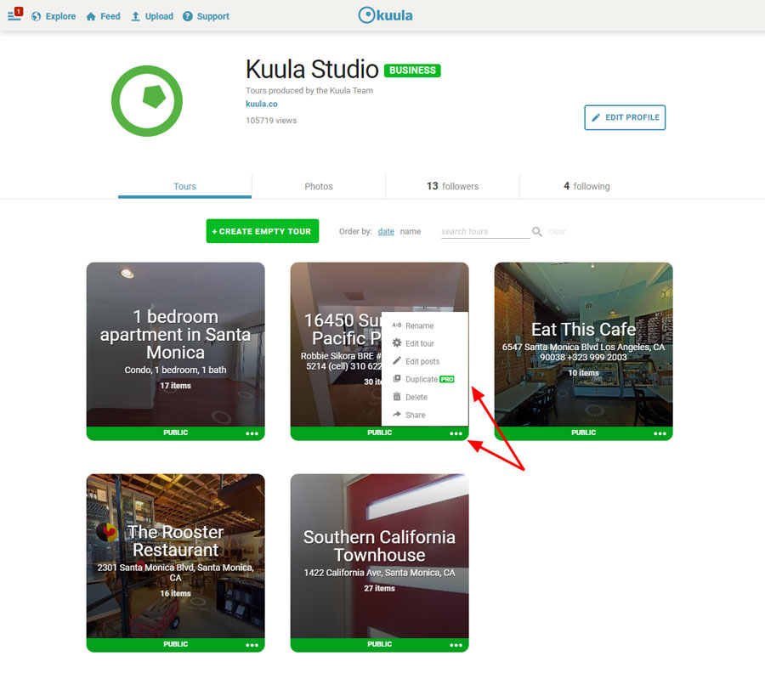The width and height of the screenshot is (765, 673).
Task: Click the Create Empty Tour button
Action: pos(263,231)
